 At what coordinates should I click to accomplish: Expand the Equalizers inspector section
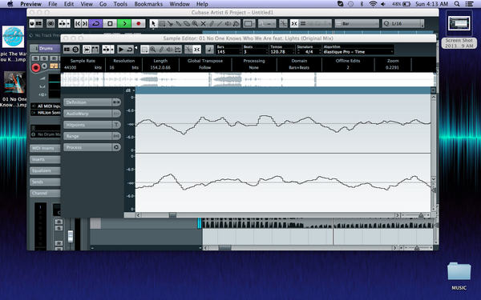click(45, 171)
